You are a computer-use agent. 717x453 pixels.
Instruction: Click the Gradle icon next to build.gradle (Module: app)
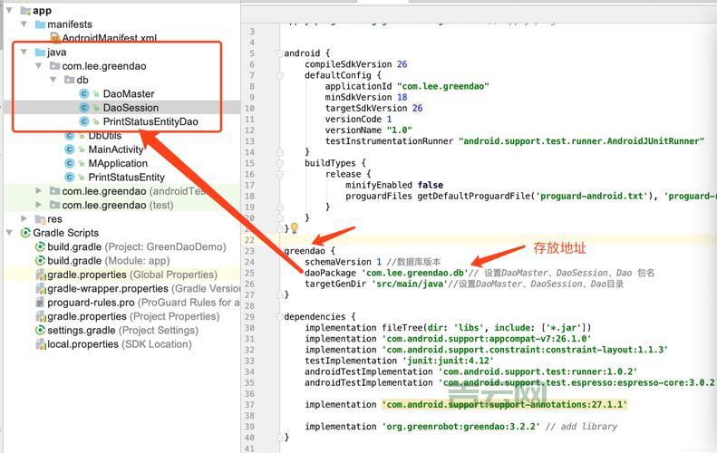click(x=40, y=261)
